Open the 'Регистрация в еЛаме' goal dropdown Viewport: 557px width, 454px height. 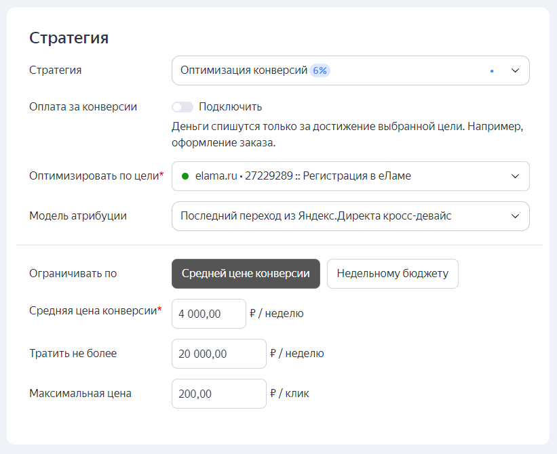(339, 176)
